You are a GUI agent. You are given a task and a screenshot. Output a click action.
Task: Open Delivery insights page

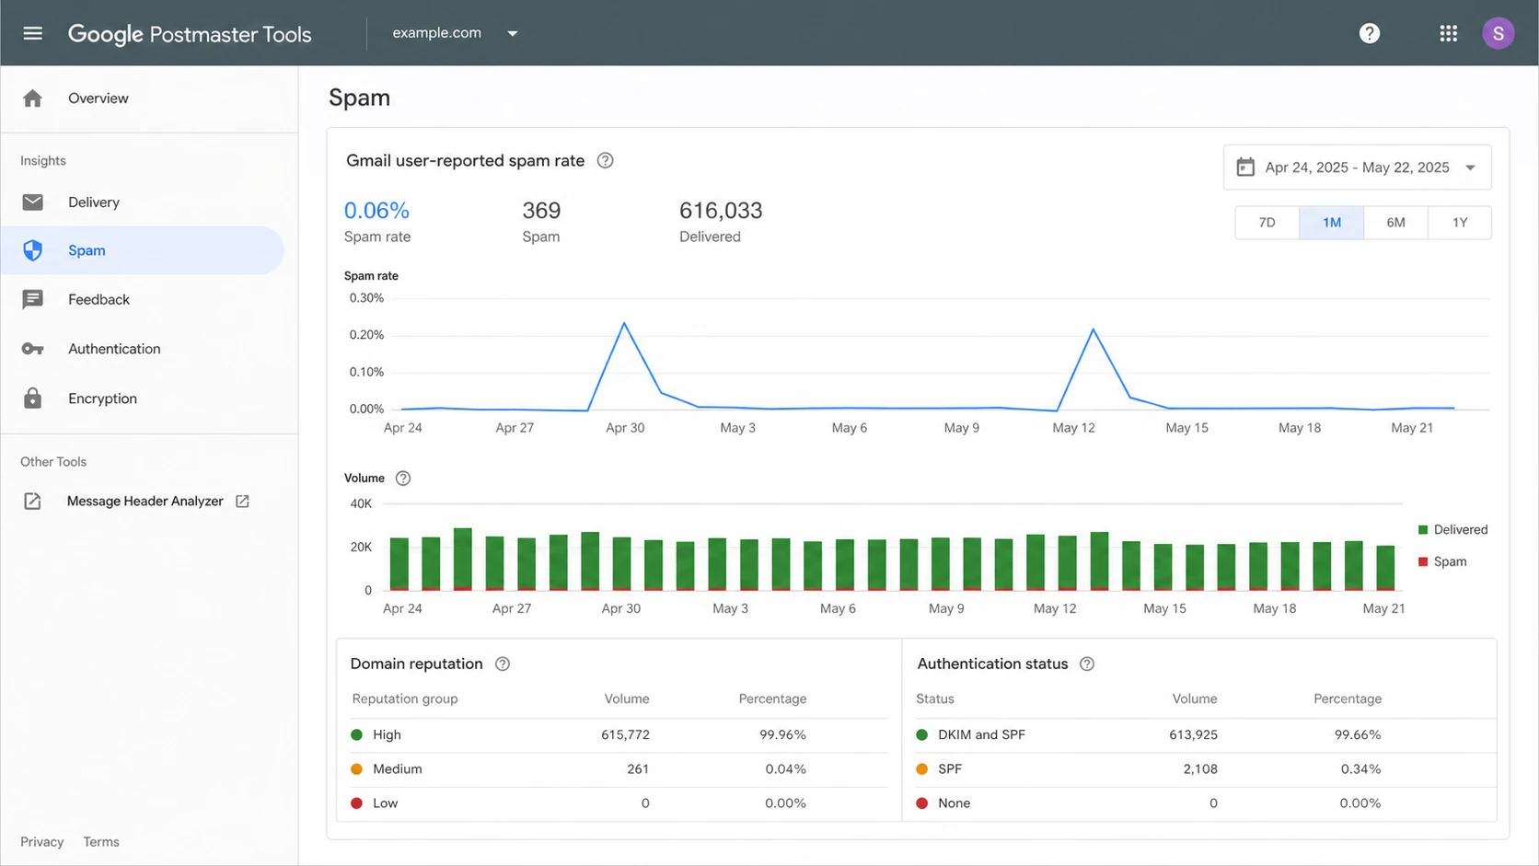[94, 202]
